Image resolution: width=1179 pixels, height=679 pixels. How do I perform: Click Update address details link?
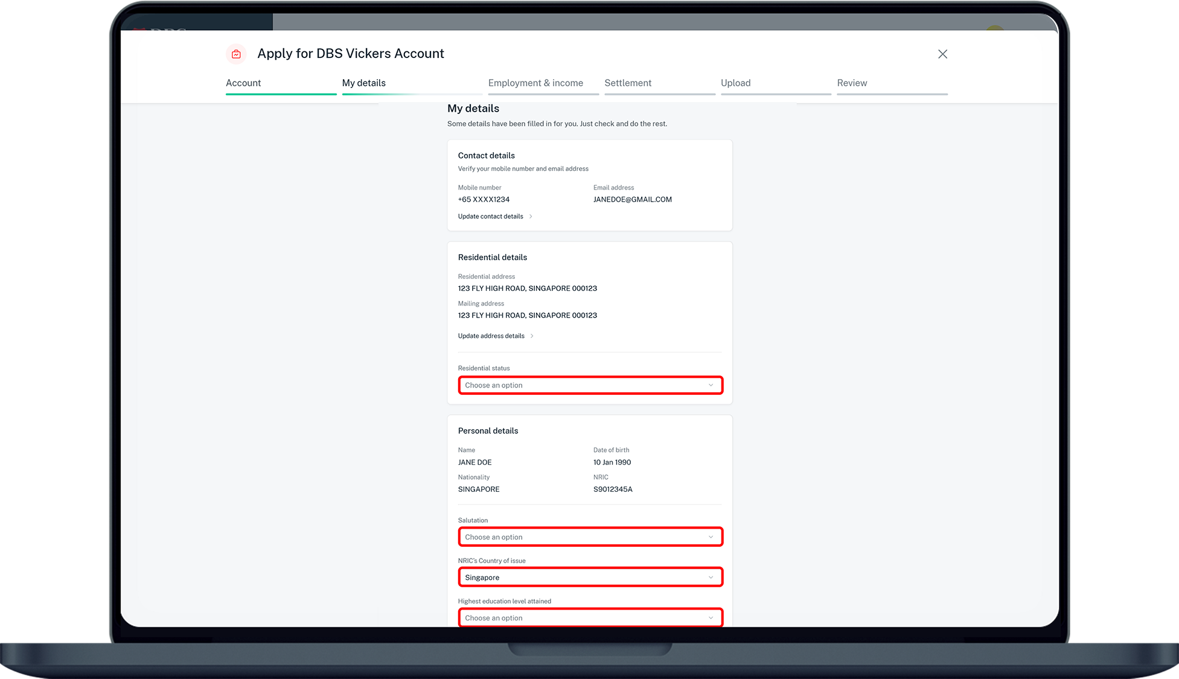coord(491,336)
